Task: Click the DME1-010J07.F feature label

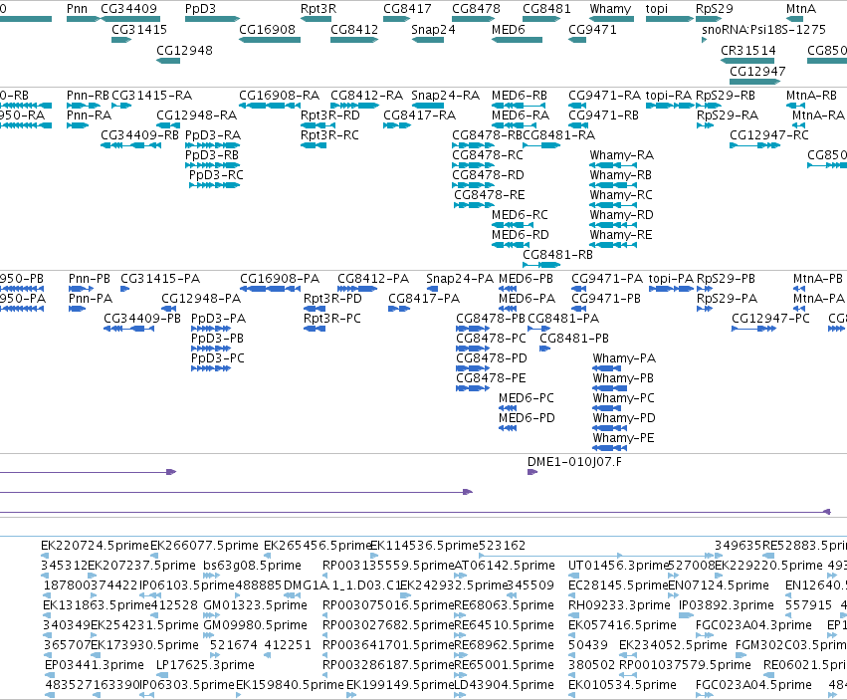Action: click(x=574, y=462)
